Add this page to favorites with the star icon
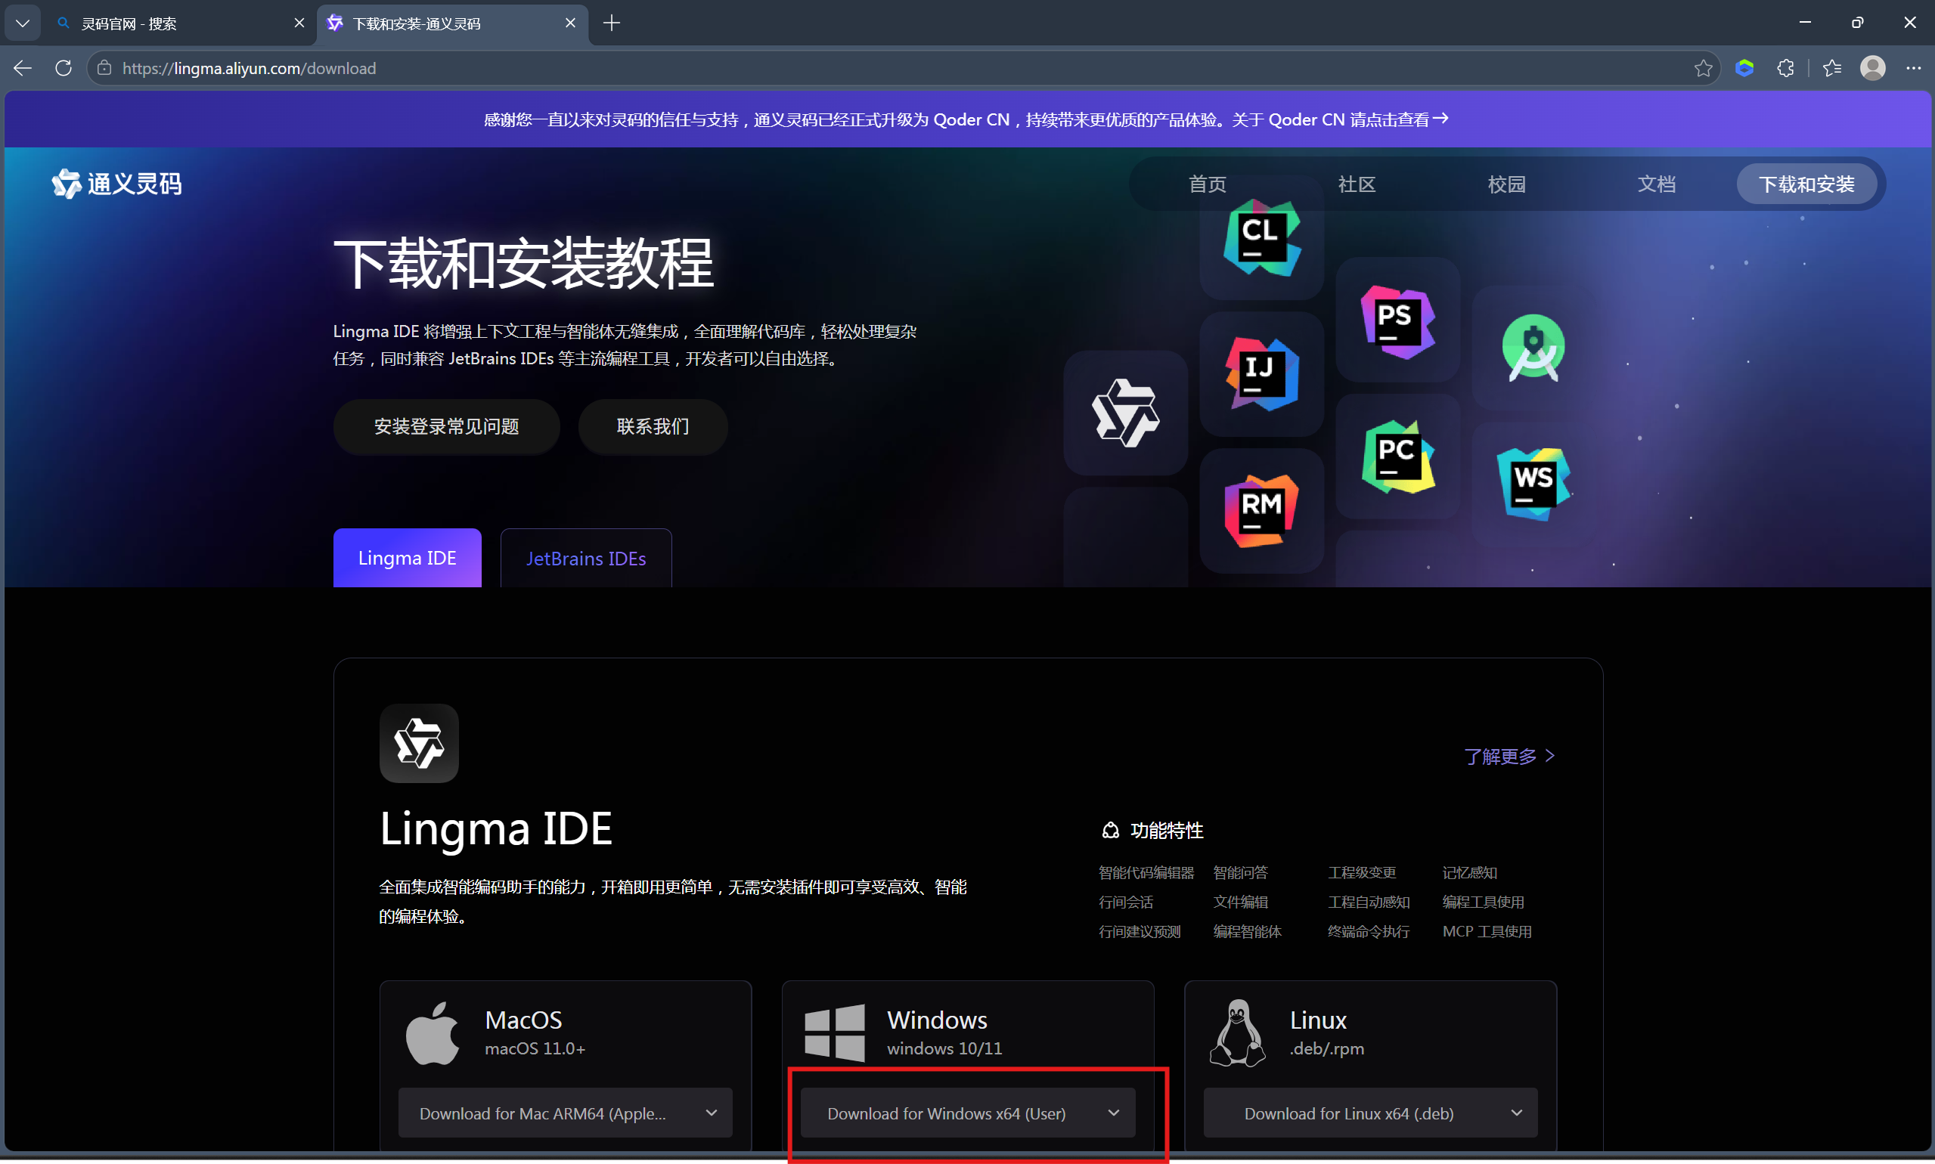The height and width of the screenshot is (1164, 1935). click(1703, 68)
